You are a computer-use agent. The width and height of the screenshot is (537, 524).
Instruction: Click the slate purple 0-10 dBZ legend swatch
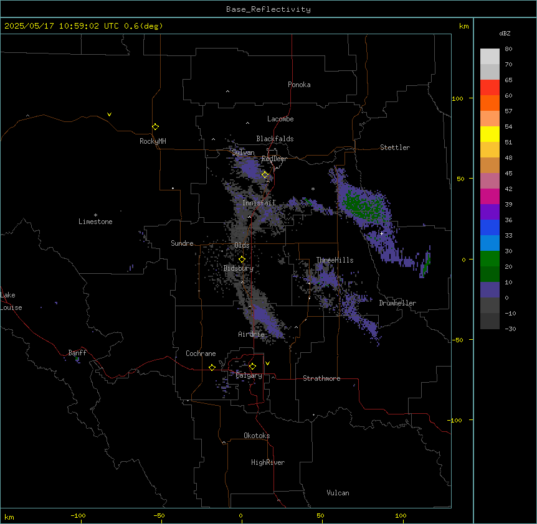490,290
